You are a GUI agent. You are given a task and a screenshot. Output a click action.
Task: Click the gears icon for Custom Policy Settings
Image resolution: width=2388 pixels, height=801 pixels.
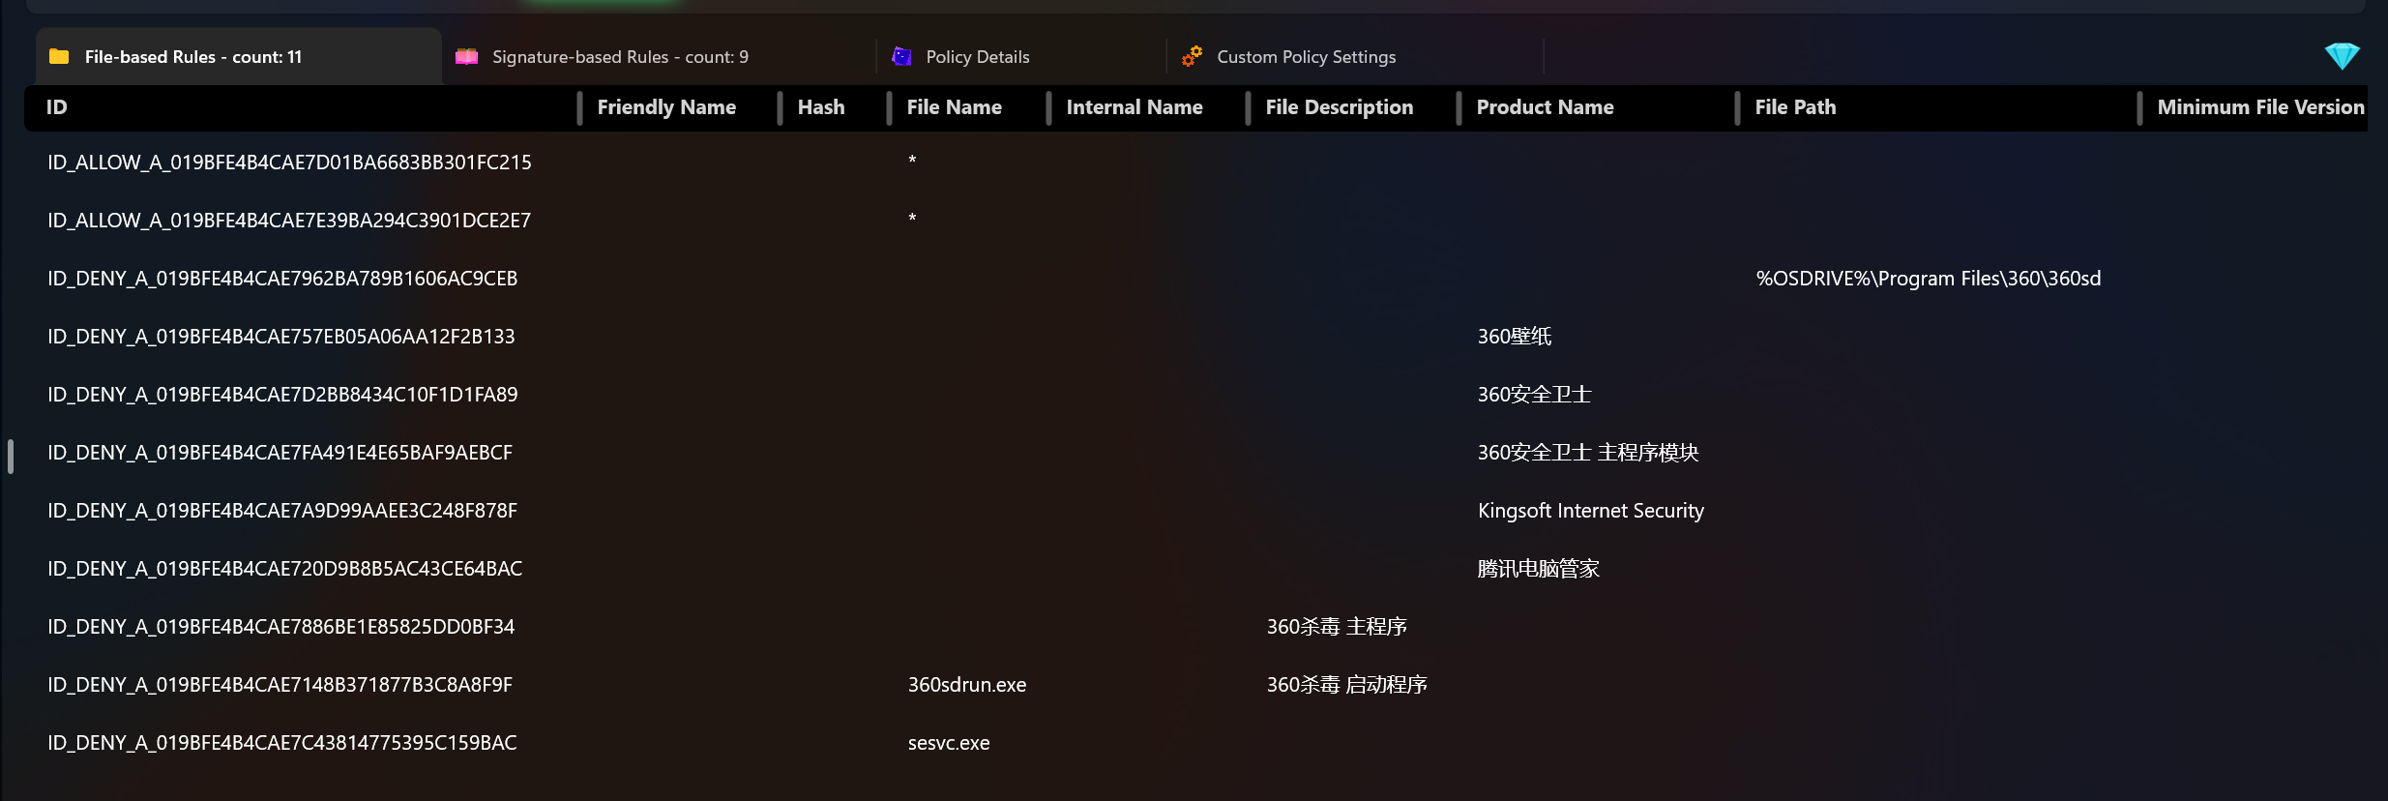coord(1192,57)
